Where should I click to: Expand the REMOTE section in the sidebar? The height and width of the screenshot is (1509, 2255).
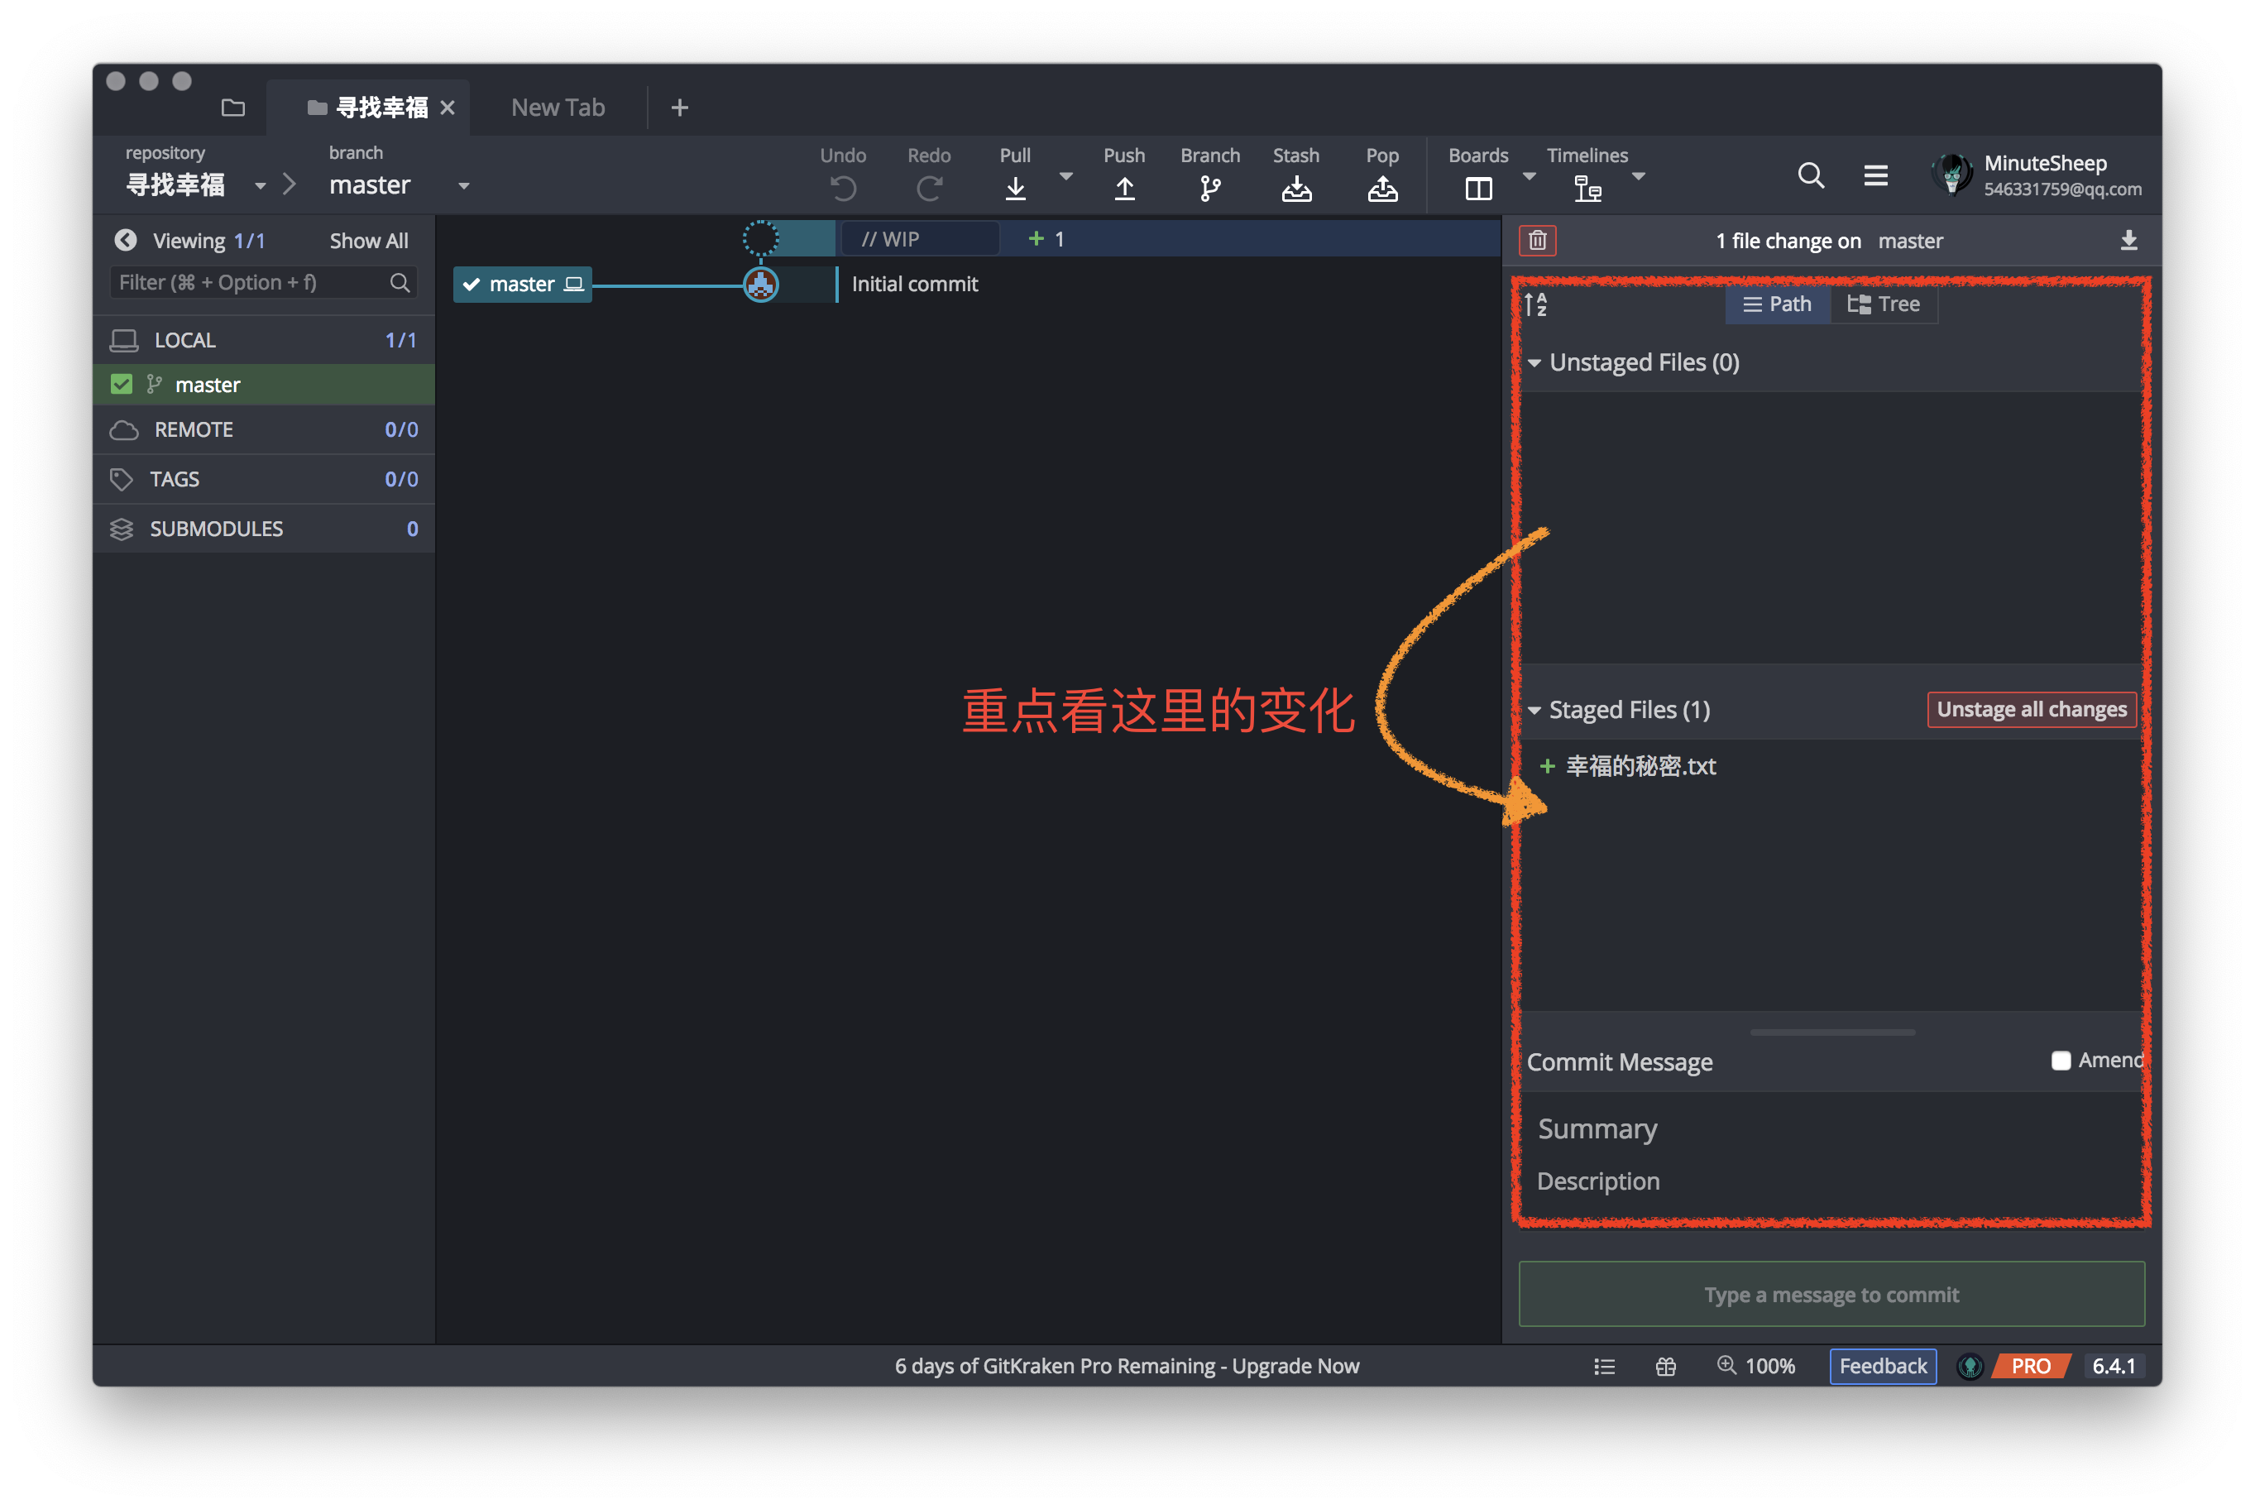(194, 429)
